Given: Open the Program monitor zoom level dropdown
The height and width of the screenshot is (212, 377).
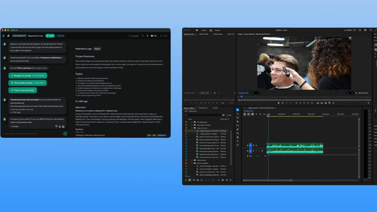Looking at the screenshot, I should click(255, 93).
